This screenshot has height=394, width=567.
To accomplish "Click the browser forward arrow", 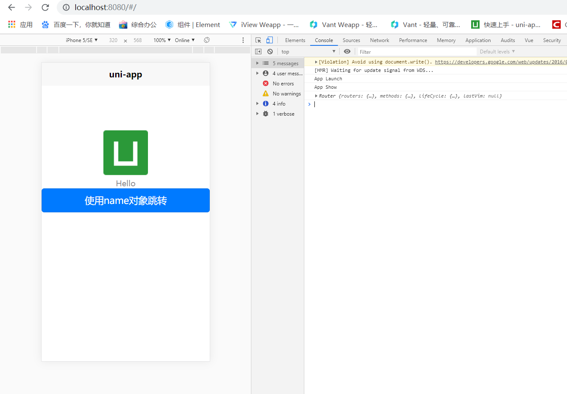I will pos(28,7).
